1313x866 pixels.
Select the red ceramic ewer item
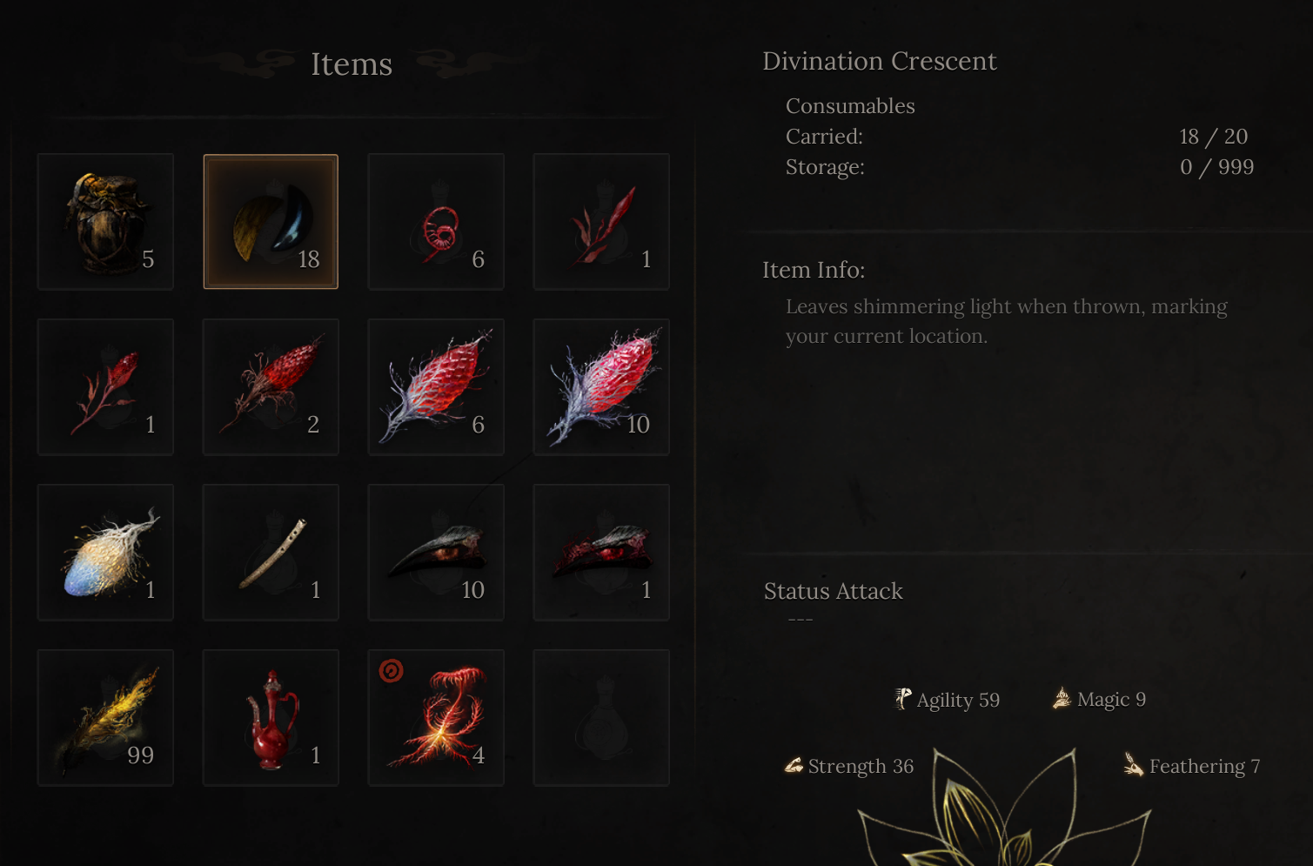point(271,718)
